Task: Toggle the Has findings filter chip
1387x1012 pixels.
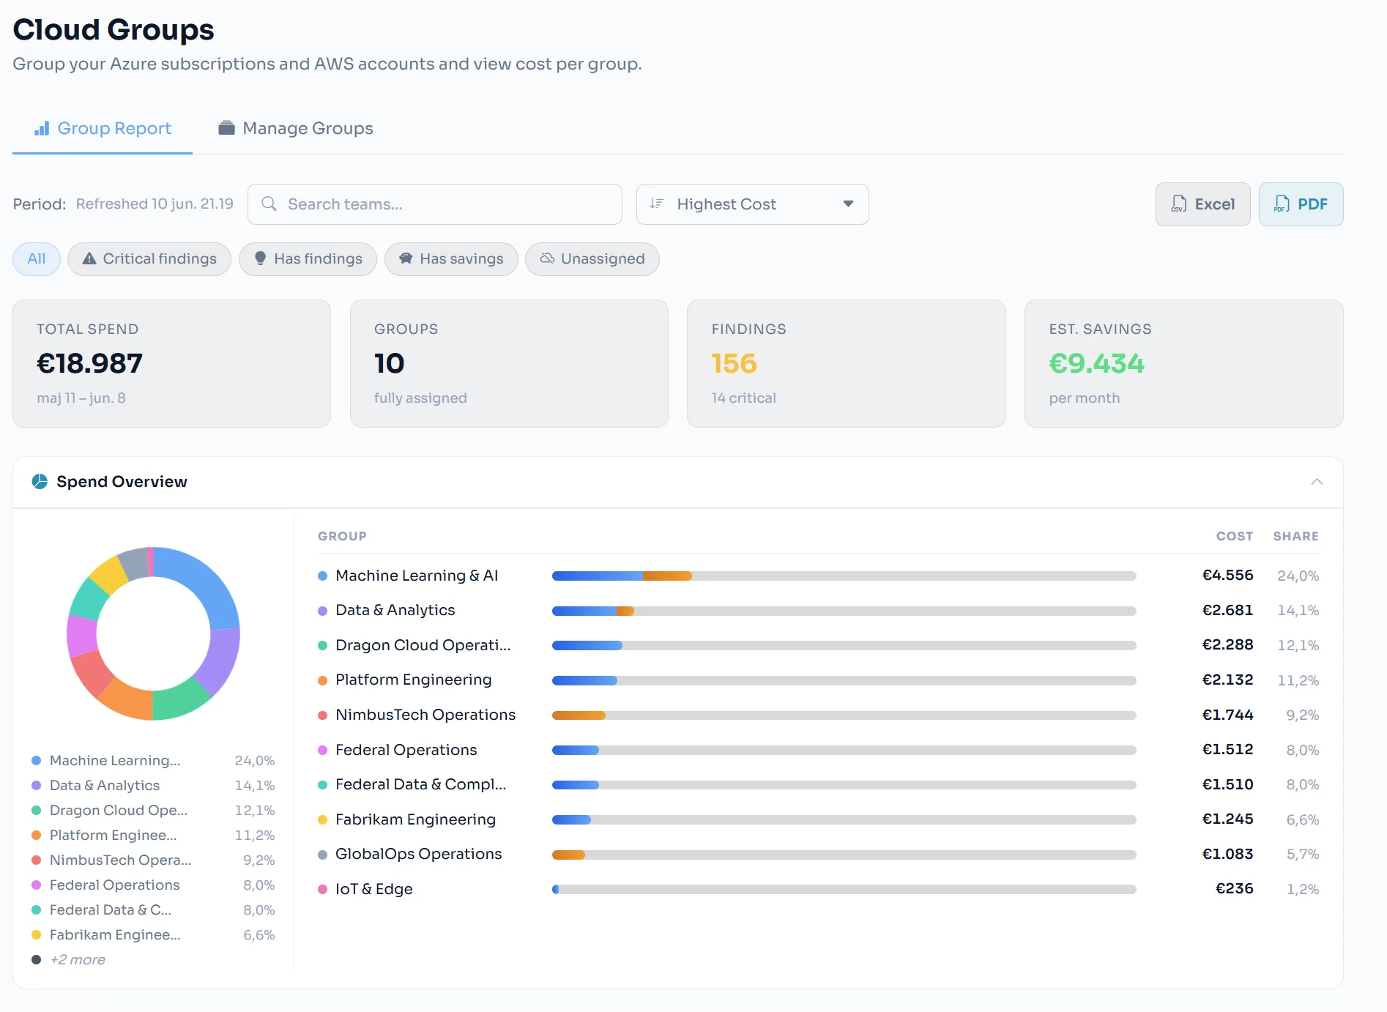Action: click(308, 259)
